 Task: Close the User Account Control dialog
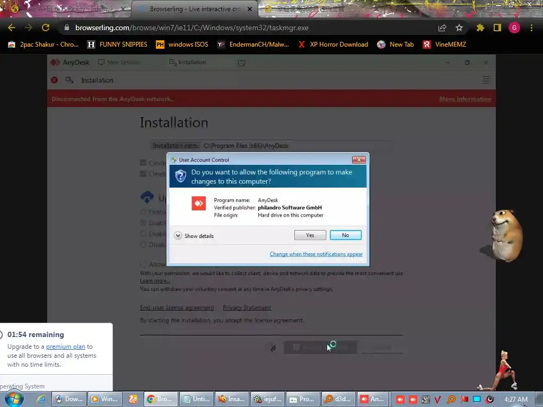click(359, 160)
